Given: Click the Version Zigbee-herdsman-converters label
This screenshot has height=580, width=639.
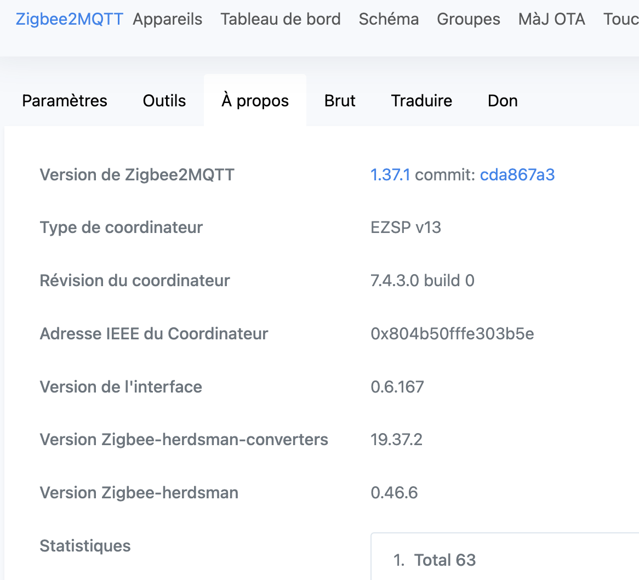Looking at the screenshot, I should point(184,440).
